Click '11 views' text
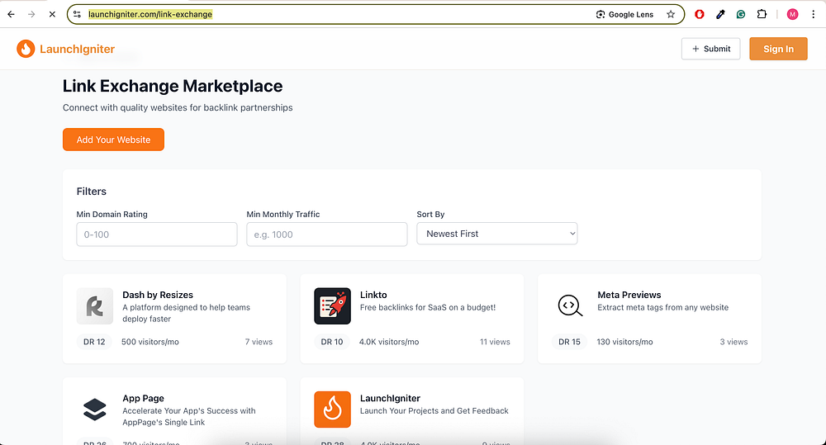Image resolution: width=826 pixels, height=445 pixels. 495,342
